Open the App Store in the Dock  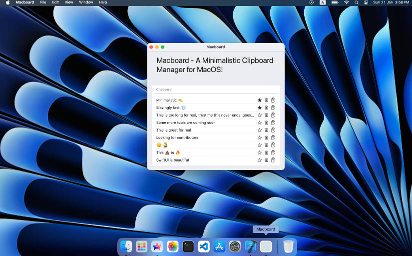[219, 246]
